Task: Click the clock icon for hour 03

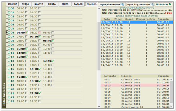Action: pyautogui.click(x=9, y=20)
